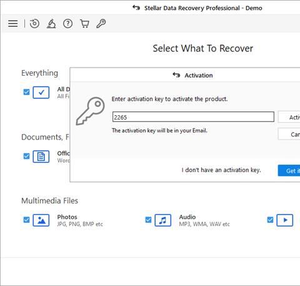Click the All Data checkmark icon
This screenshot has width=300, height=286.
(x=41, y=93)
